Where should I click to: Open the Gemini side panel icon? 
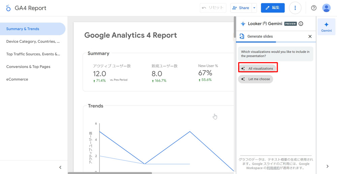pyautogui.click(x=326, y=27)
